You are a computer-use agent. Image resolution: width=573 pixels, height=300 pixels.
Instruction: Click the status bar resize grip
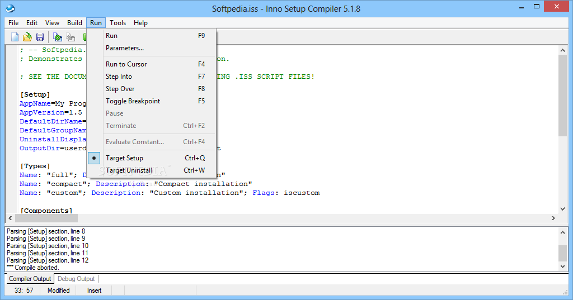(565, 292)
